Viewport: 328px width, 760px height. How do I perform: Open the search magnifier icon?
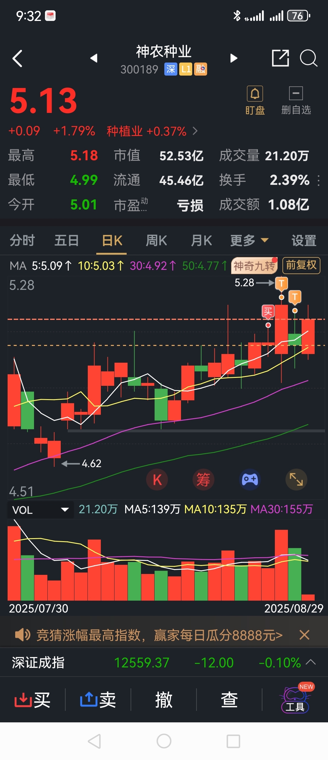309,58
